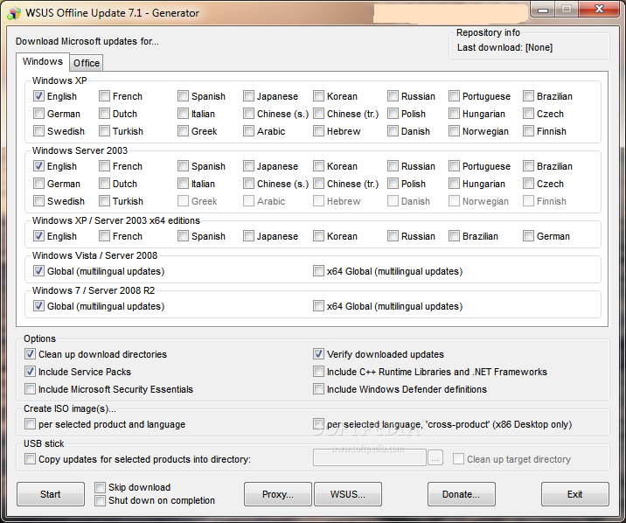Check Hungarian in Windows Server 2003

(454, 184)
